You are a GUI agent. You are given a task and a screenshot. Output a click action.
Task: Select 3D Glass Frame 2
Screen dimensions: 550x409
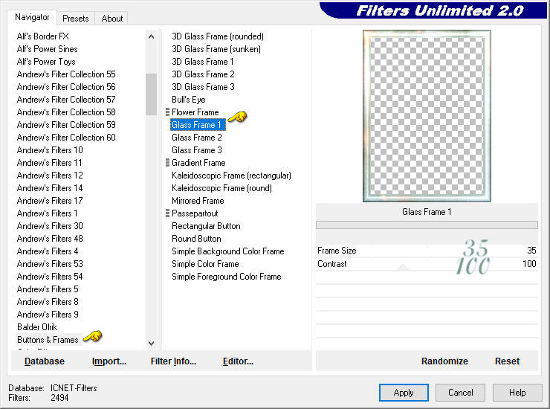203,74
